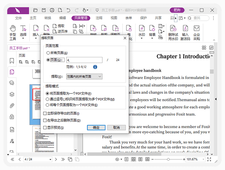The image size is (225, 170).
Task: Switch to the View (视图) tab
Action: 114,18
